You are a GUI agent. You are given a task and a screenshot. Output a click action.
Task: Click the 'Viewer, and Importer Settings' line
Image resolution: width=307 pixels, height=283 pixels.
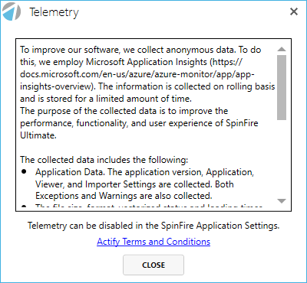pyautogui.click(x=134, y=184)
